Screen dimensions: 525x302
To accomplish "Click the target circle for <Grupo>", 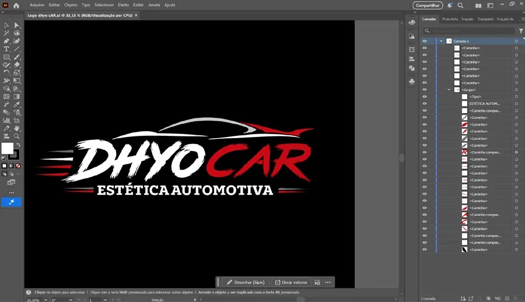I will [x=516, y=90].
